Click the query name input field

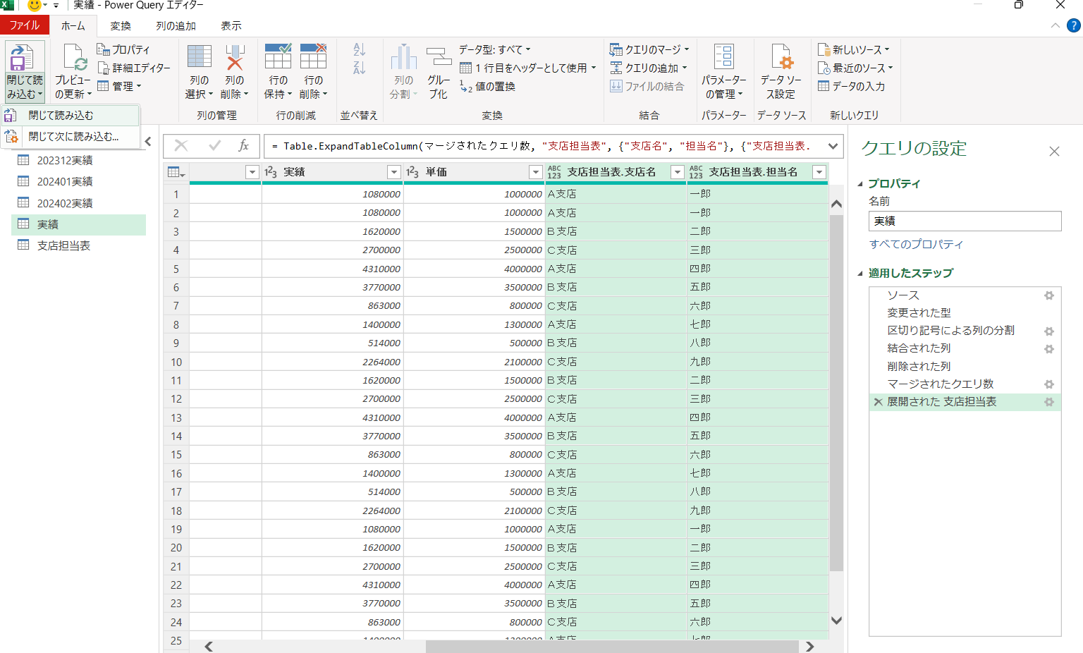[x=965, y=221]
